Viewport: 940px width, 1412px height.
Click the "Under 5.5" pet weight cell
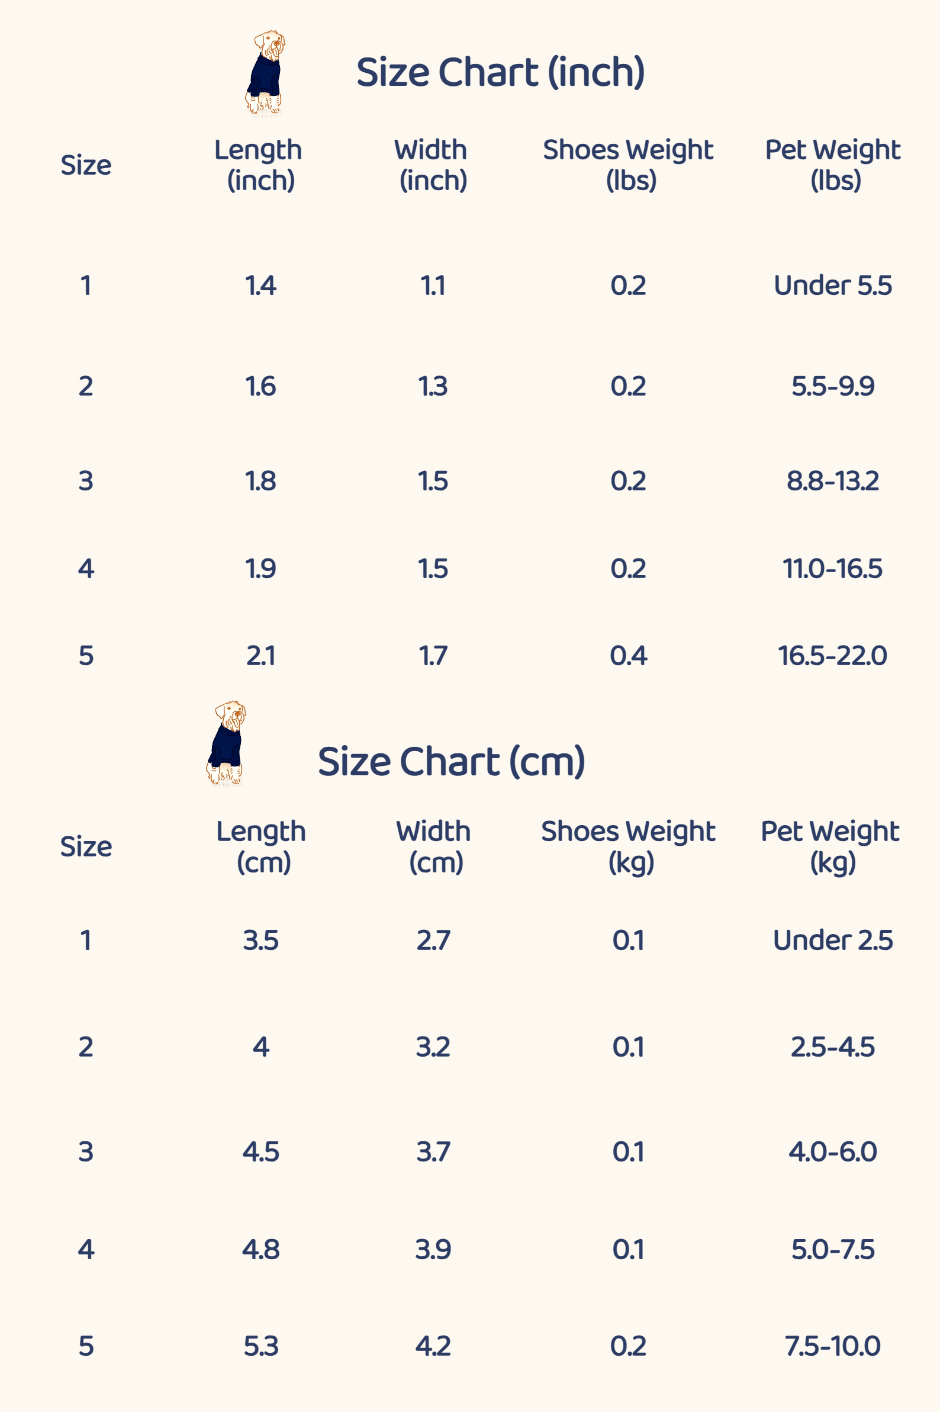tap(833, 285)
